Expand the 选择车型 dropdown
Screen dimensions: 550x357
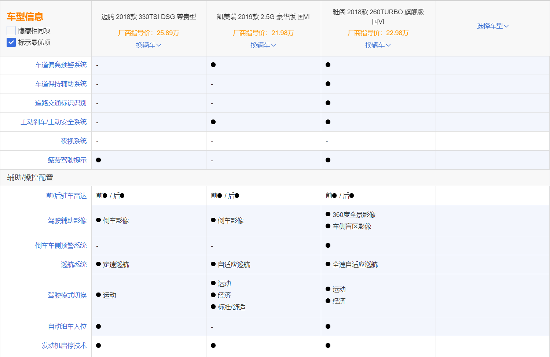tap(492, 26)
